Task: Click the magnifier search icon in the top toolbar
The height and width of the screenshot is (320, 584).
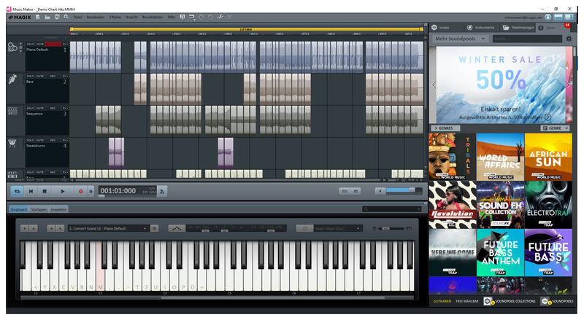Action: coord(66,17)
